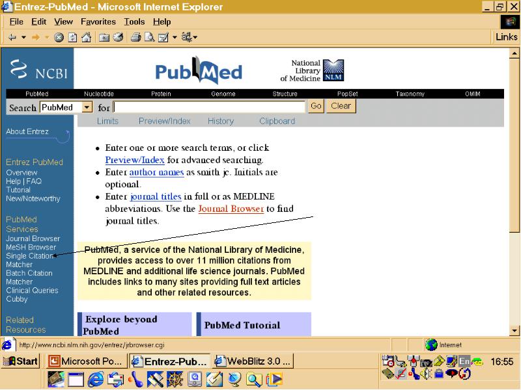The width and height of the screenshot is (521, 390).
Task: Open the Edit menu
Action: [39, 22]
